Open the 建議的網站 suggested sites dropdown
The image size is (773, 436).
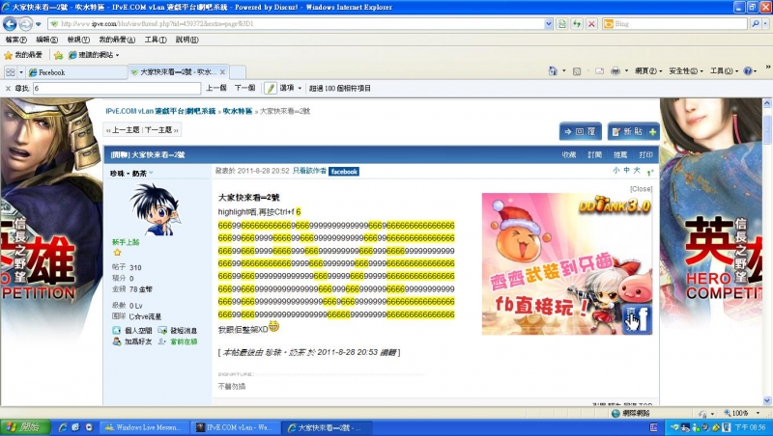[x=93, y=55]
